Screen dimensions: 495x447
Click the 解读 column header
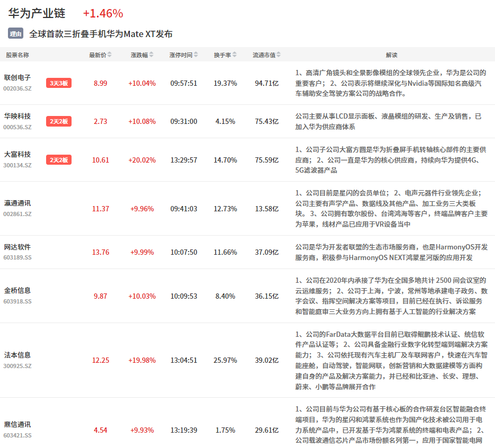pyautogui.click(x=392, y=55)
